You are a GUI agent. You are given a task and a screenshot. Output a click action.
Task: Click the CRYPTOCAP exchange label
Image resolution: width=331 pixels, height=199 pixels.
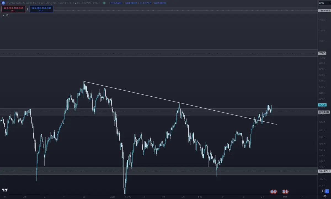coord(91,3)
